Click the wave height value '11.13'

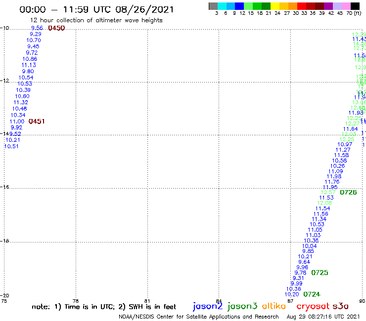coord(29,65)
